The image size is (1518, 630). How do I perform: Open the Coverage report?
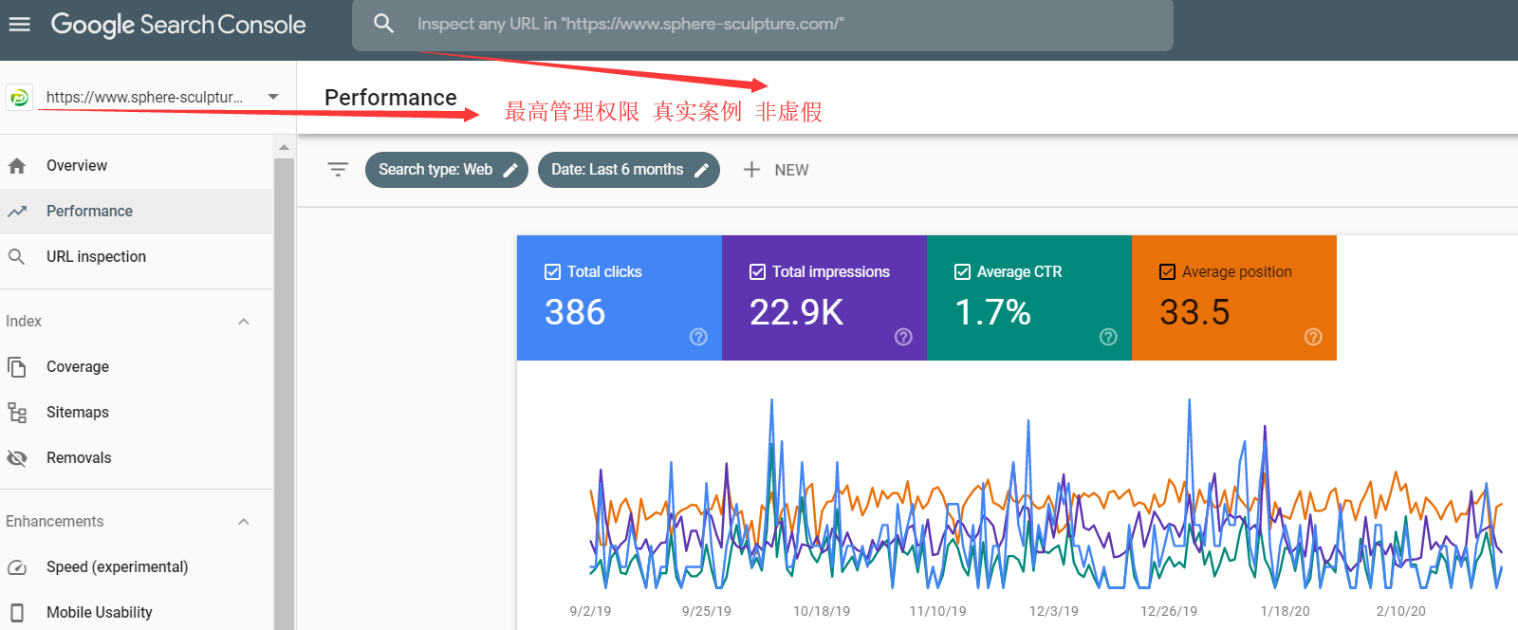pos(137,367)
